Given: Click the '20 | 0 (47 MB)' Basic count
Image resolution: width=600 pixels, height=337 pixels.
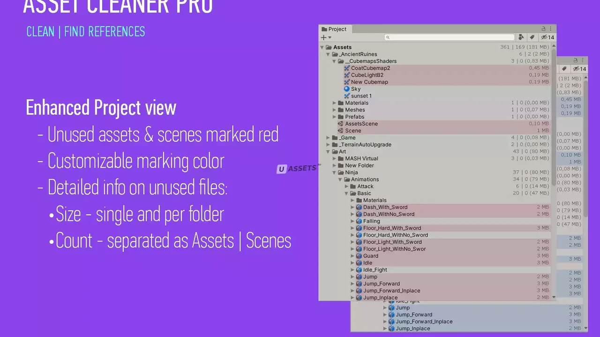Looking at the screenshot, I should click(531, 193).
